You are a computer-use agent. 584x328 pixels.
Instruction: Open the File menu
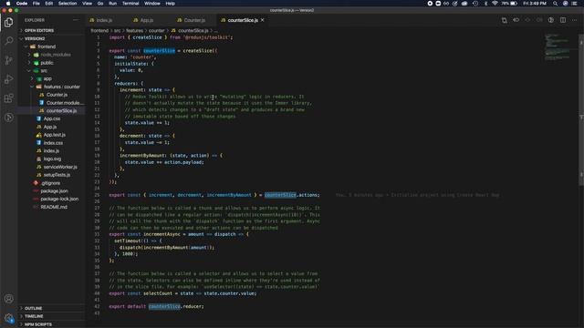[x=36, y=4]
